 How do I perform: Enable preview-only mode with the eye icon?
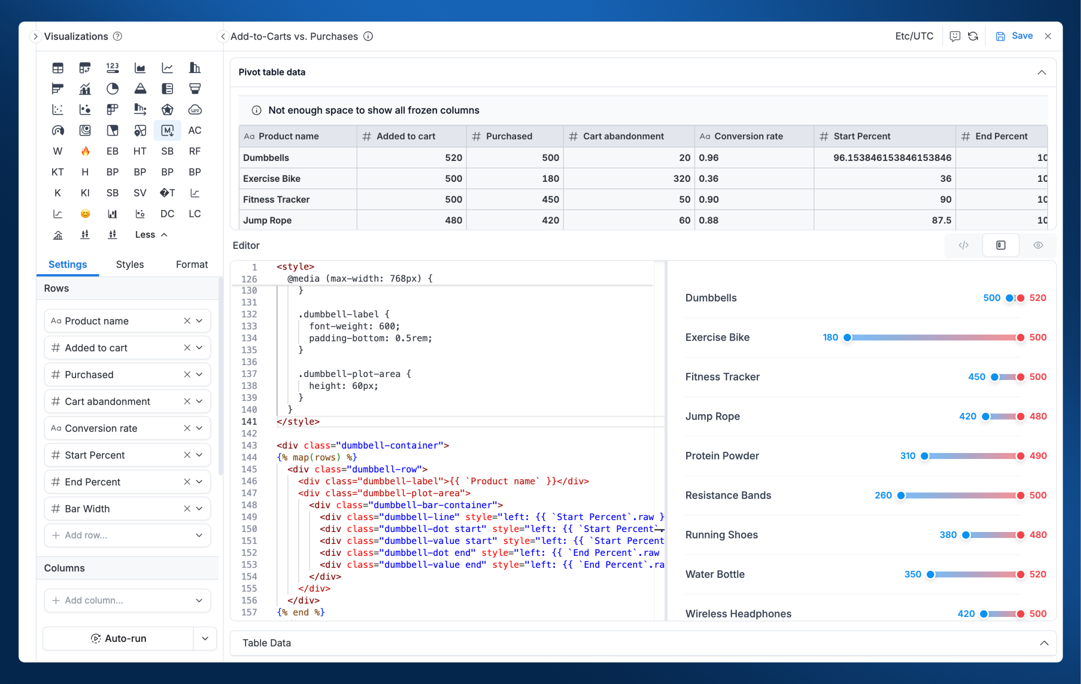(1038, 245)
